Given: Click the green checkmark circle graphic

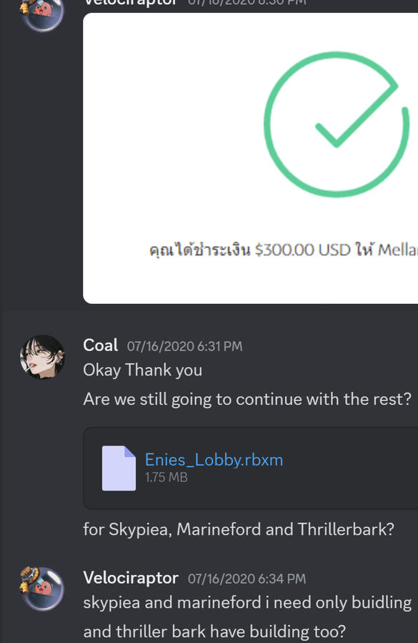Looking at the screenshot, I should (337, 124).
